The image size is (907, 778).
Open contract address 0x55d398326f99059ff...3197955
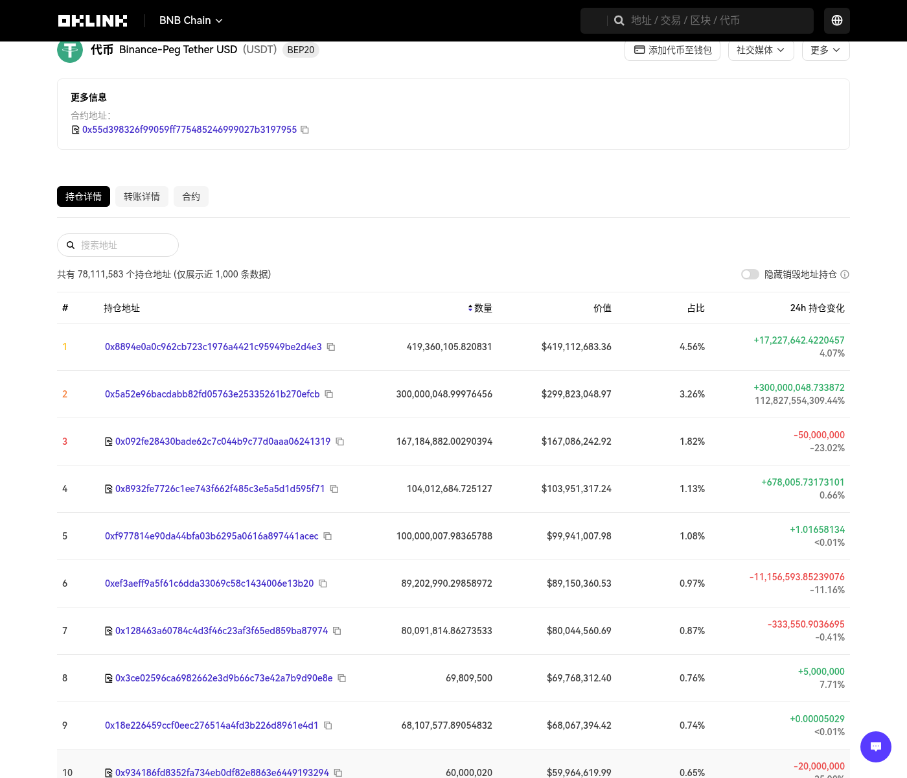[189, 130]
